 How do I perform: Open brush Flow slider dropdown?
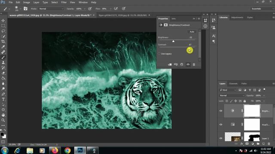pyautogui.click(x=110, y=9)
